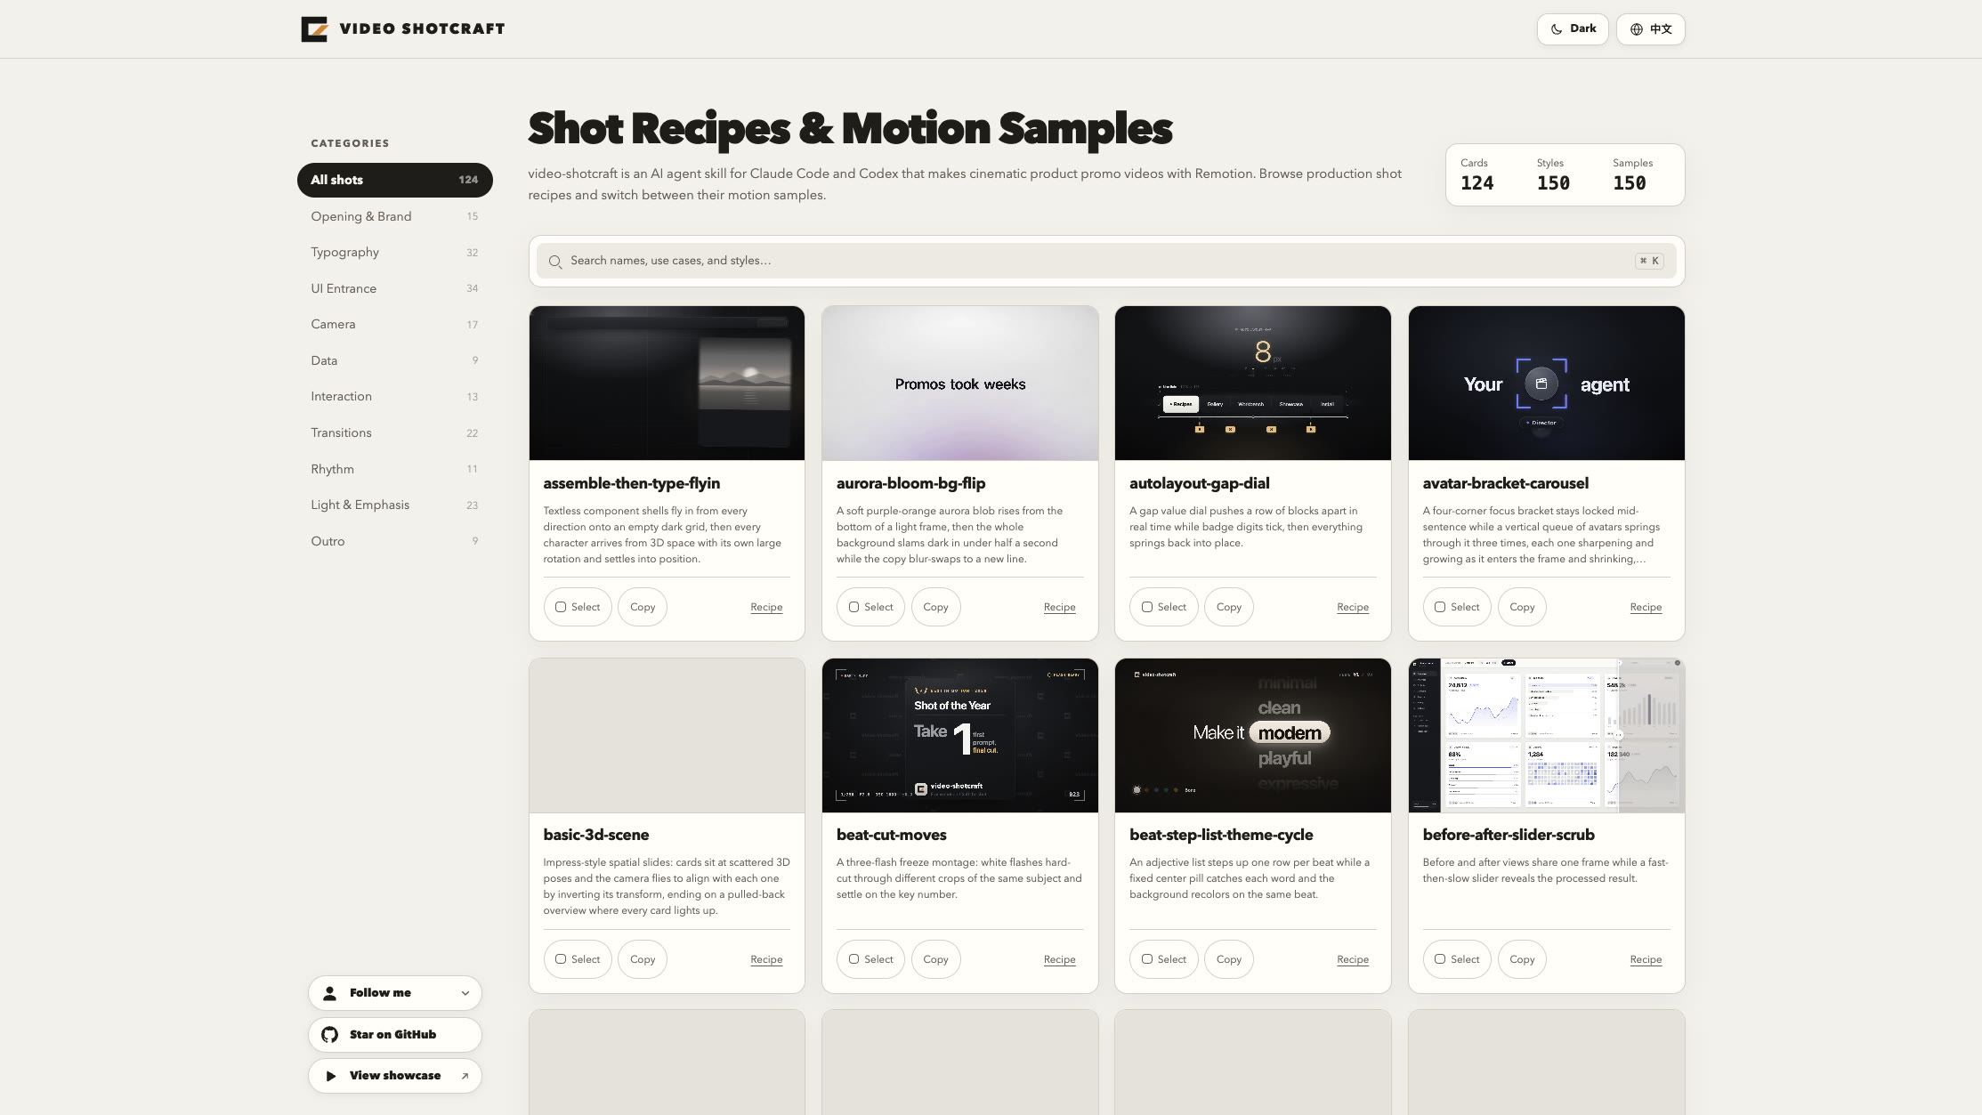1982x1115 pixels.
Task: Open Recipe link for beat-cut-moves
Action: coord(1059,959)
